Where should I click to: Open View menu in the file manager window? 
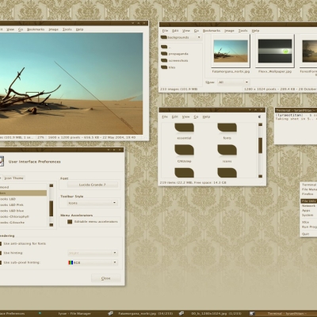click(186, 116)
